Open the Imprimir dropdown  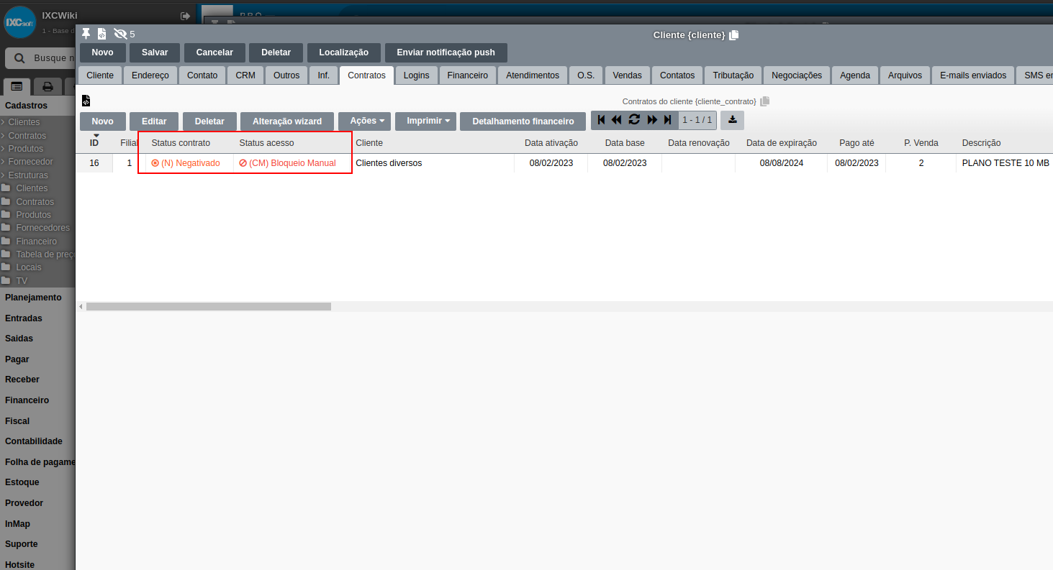point(425,121)
